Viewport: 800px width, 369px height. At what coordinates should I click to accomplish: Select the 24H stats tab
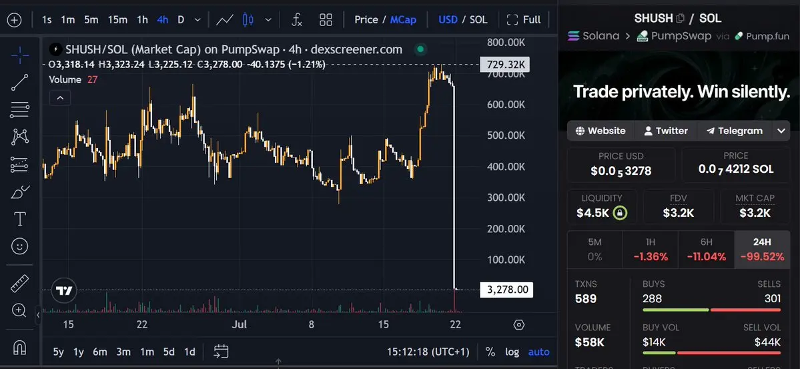pyautogui.click(x=762, y=250)
